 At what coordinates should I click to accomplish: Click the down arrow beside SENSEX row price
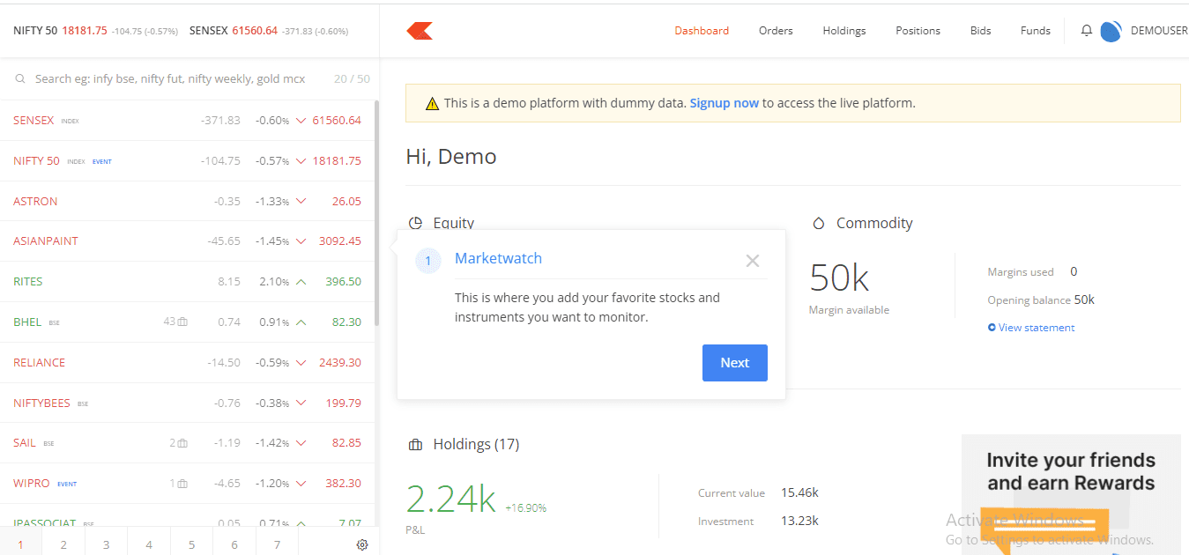(x=301, y=121)
